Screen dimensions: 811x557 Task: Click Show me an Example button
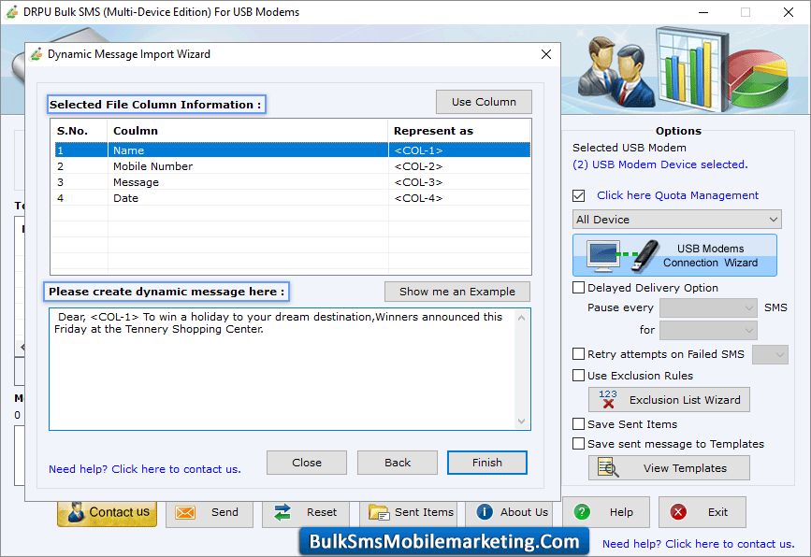click(457, 292)
